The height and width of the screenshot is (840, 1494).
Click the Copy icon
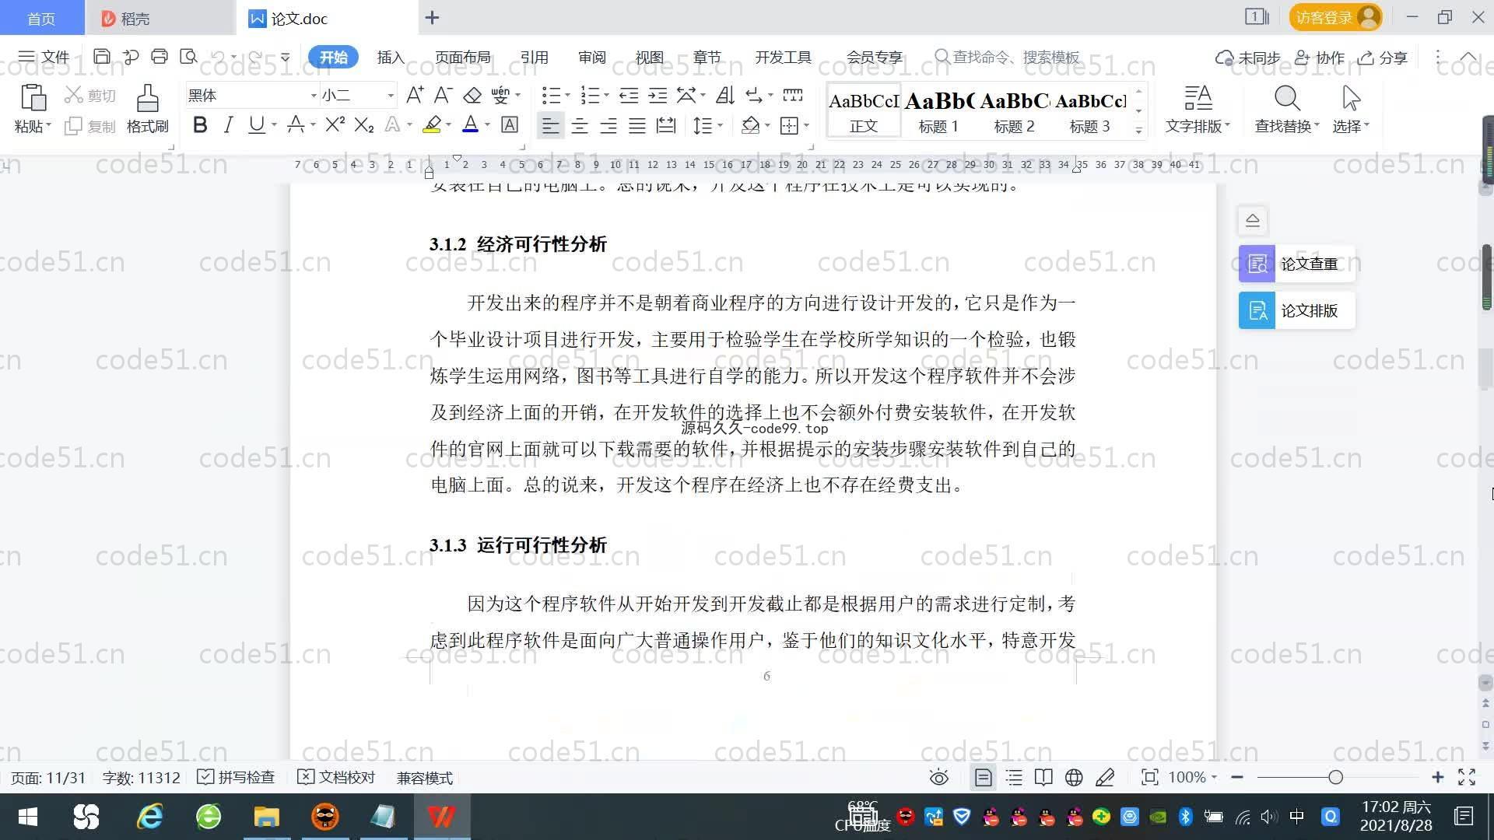(73, 126)
